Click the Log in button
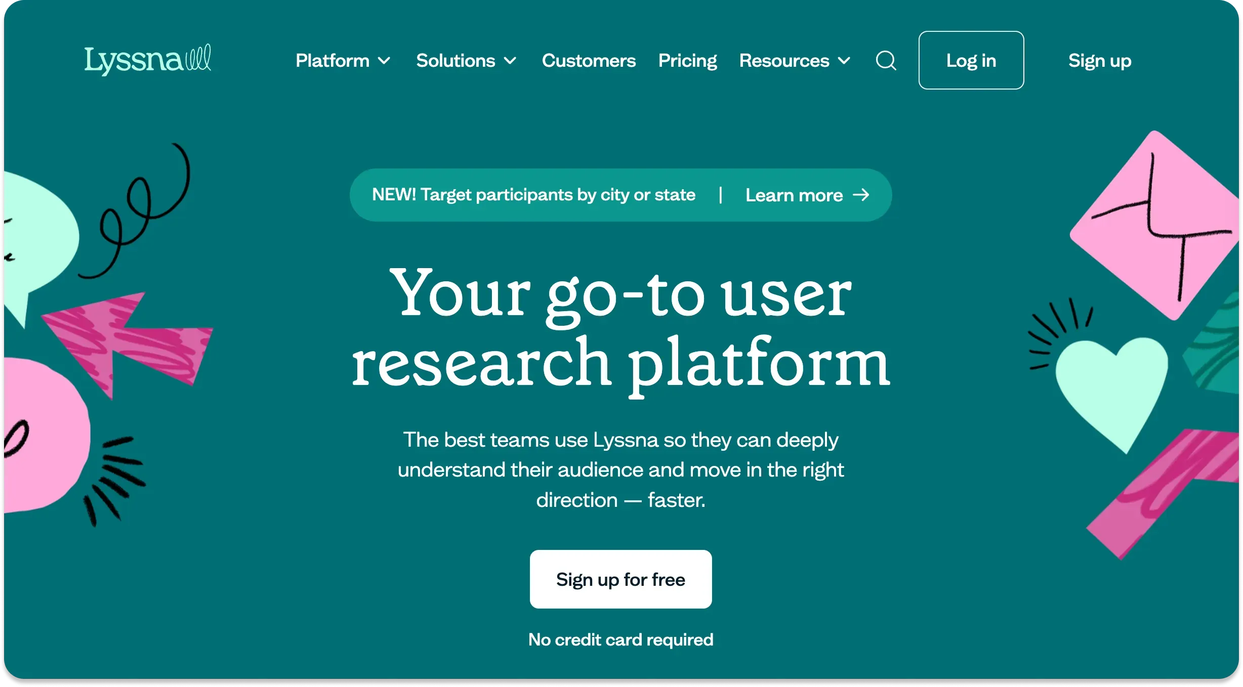This screenshot has height=687, width=1243. (x=971, y=60)
